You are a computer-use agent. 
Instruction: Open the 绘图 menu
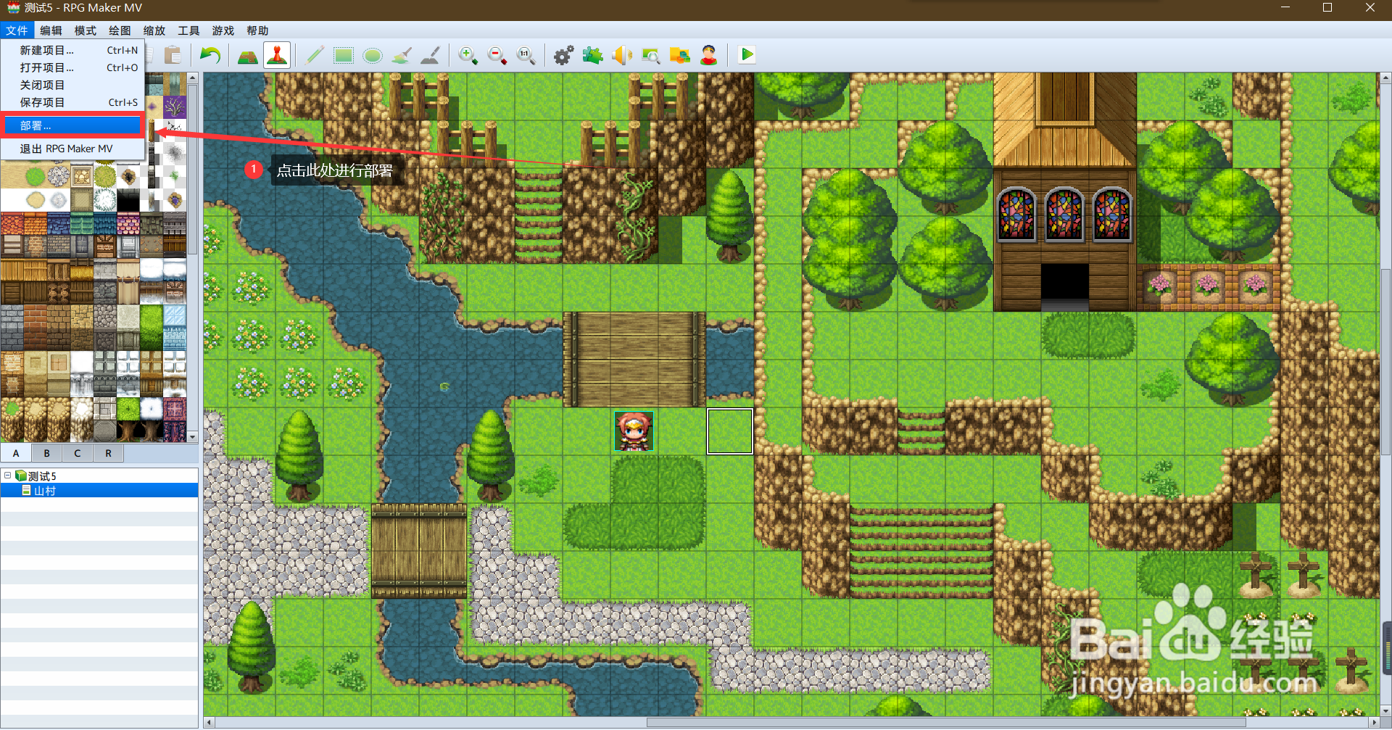tap(120, 30)
